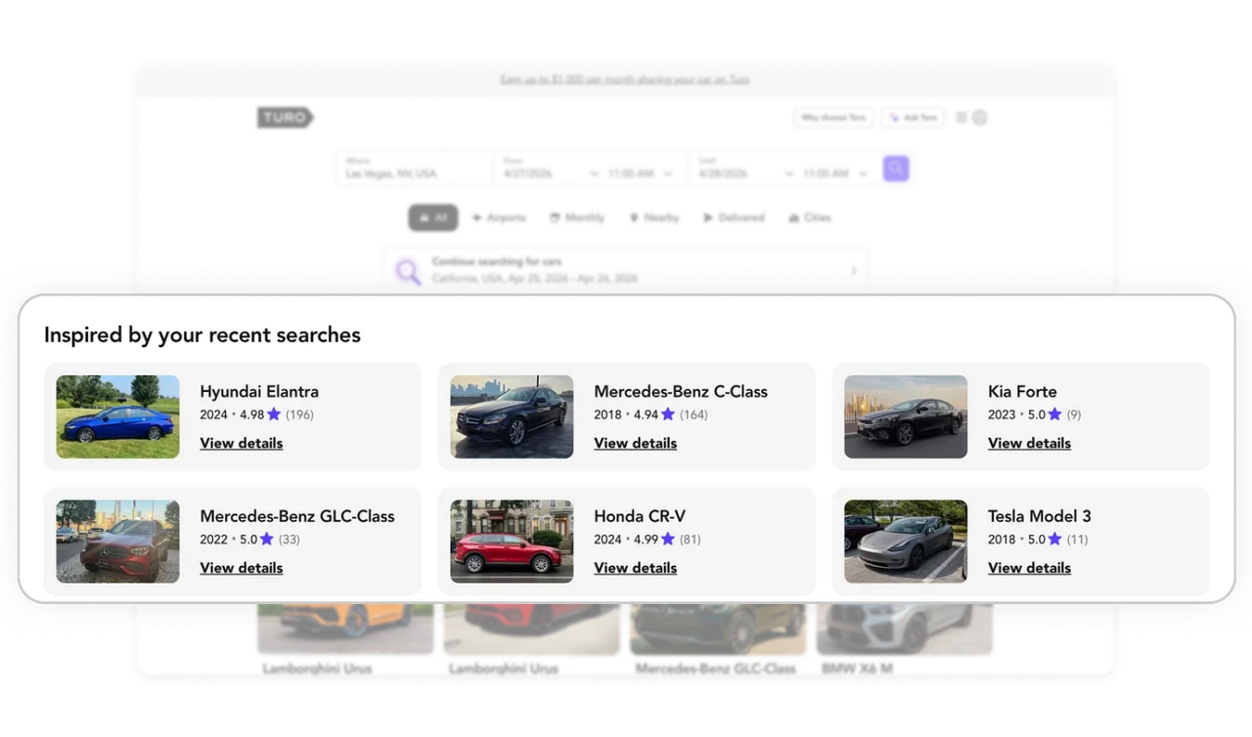Click the "Mercedes-Benz C-Class" title
The height and width of the screenshot is (737, 1252).
[681, 391]
